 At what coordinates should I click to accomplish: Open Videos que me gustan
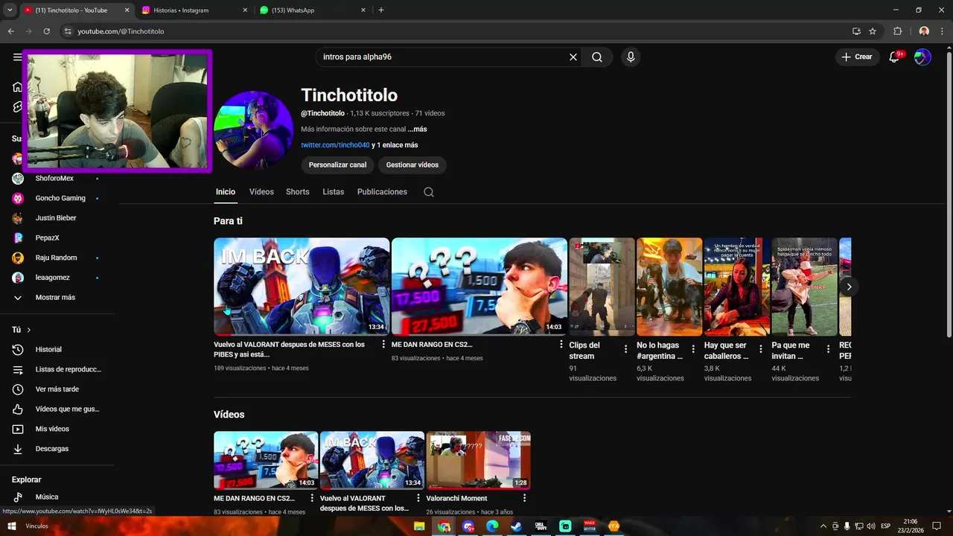pyautogui.click(x=57, y=409)
